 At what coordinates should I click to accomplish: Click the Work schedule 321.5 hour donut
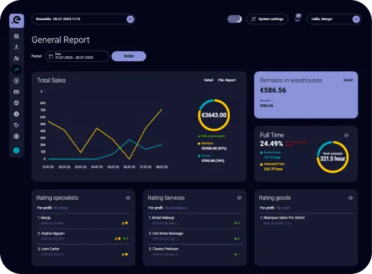333,157
